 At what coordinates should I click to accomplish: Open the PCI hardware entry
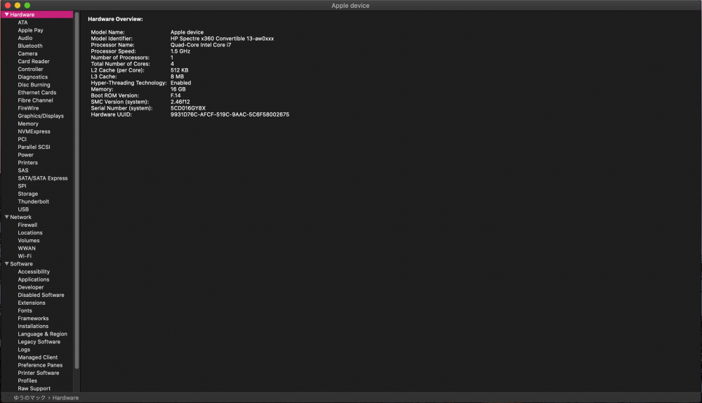click(x=22, y=139)
